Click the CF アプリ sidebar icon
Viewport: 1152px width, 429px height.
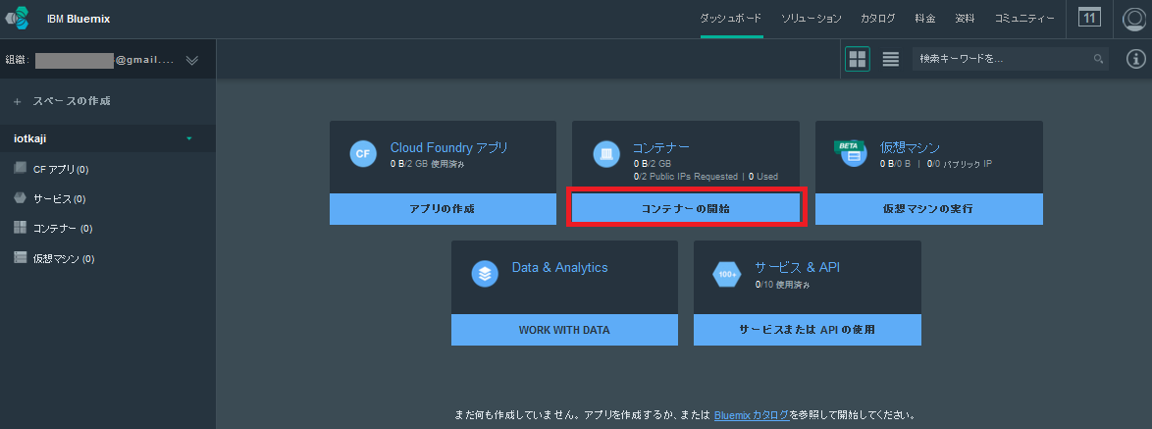tap(20, 168)
